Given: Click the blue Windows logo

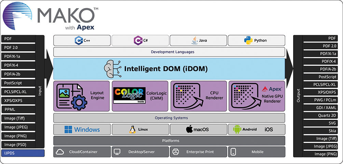Looking at the screenshot, I should click(x=68, y=129).
